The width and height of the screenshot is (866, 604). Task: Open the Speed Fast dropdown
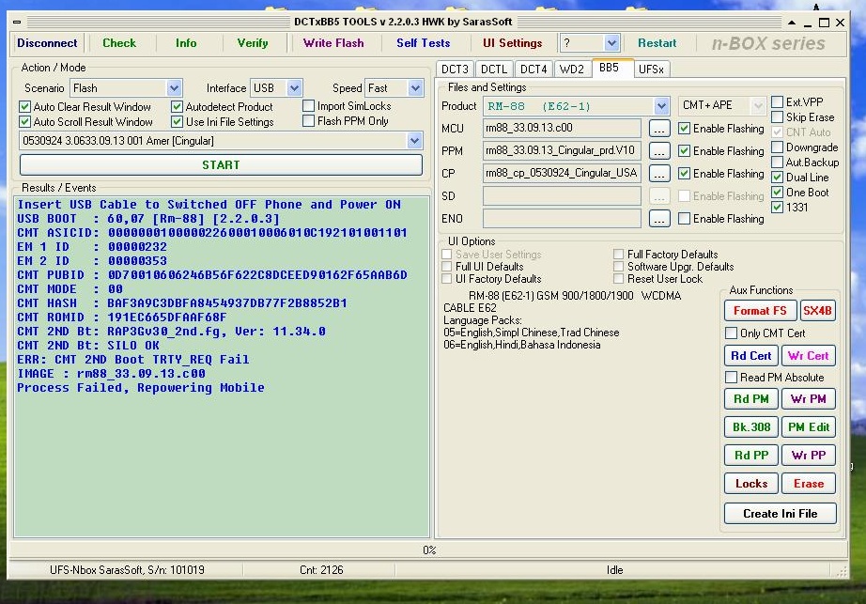click(x=415, y=88)
